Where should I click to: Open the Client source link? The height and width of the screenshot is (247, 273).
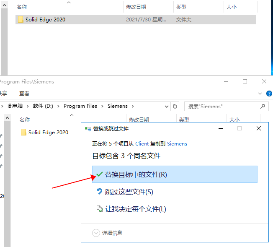[x=142, y=143]
